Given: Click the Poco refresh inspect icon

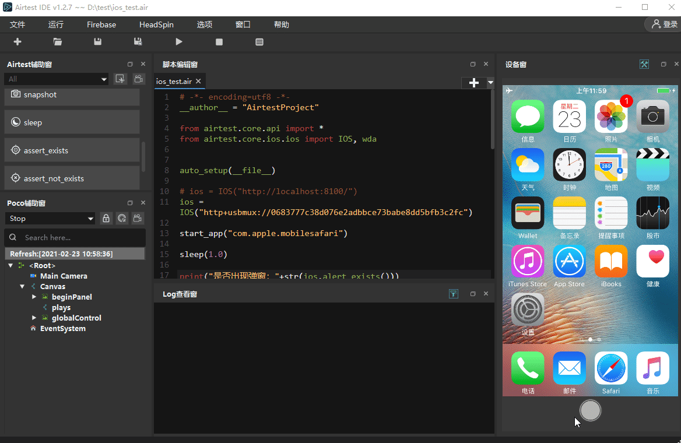Looking at the screenshot, I should click(x=122, y=219).
